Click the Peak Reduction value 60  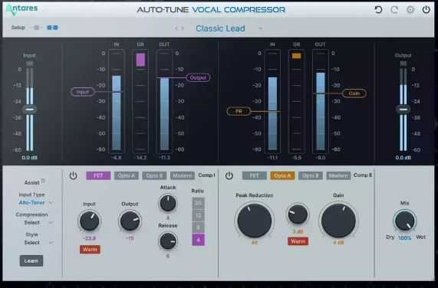255,243
